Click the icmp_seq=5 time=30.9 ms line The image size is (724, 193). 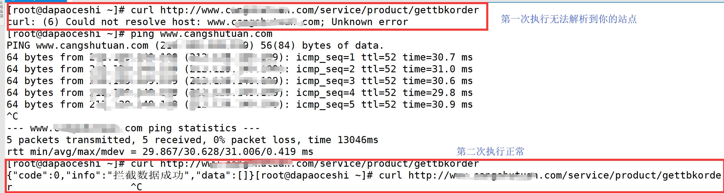tap(240, 104)
